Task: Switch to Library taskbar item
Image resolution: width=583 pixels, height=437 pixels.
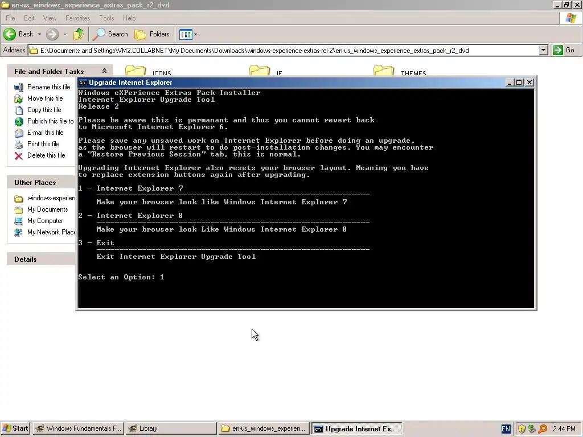Action: tap(171, 428)
